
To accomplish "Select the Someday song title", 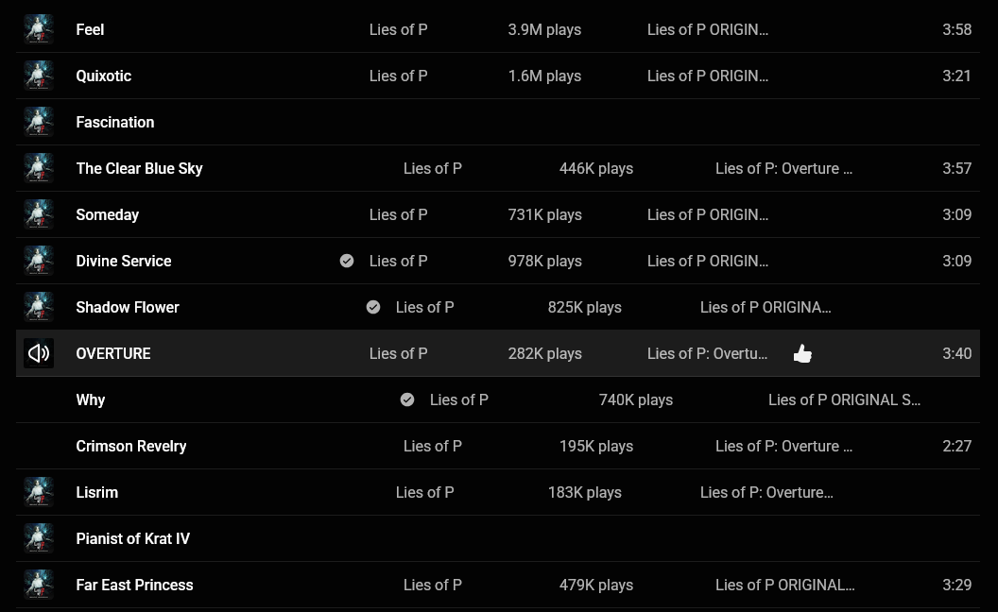I will click(x=108, y=214).
